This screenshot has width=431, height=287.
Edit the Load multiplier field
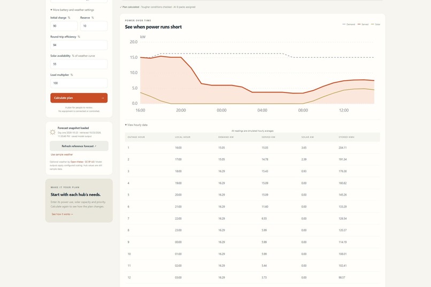point(79,83)
